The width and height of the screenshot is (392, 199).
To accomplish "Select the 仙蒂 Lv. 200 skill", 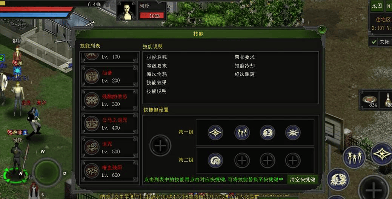I will tap(109, 76).
